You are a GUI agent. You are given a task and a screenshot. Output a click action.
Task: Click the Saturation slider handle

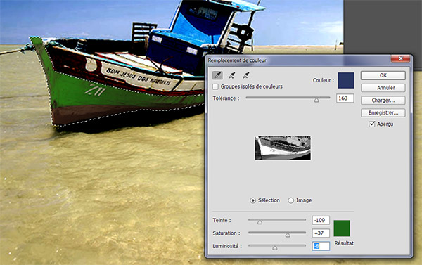click(x=288, y=235)
